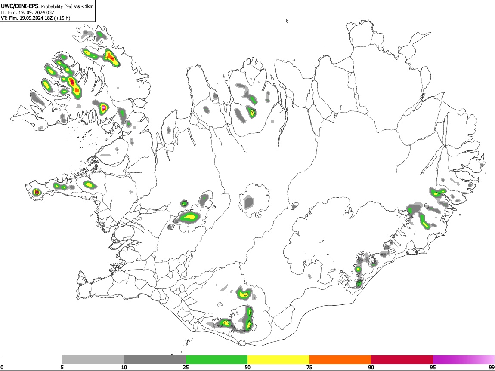Click the red 90-95% legend swatch
495x371 pixels.
(402, 359)
